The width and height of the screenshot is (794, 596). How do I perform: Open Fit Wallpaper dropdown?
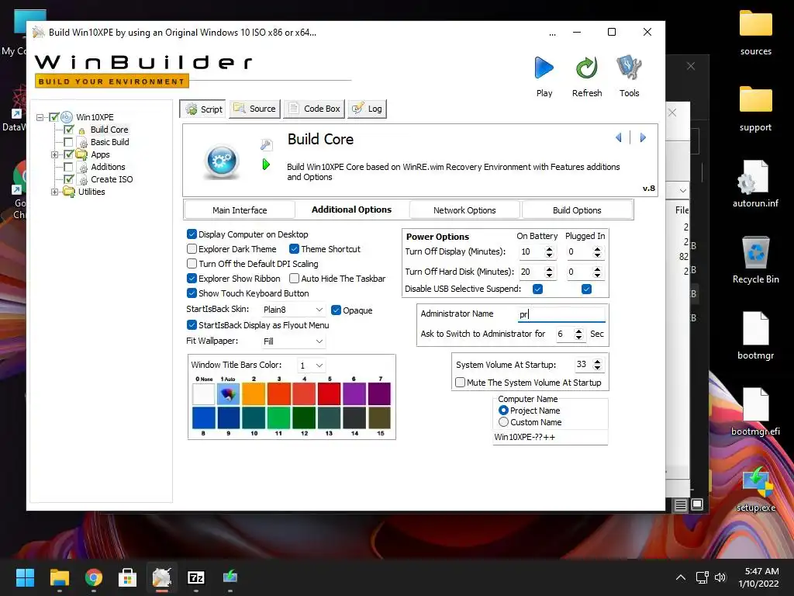click(293, 341)
